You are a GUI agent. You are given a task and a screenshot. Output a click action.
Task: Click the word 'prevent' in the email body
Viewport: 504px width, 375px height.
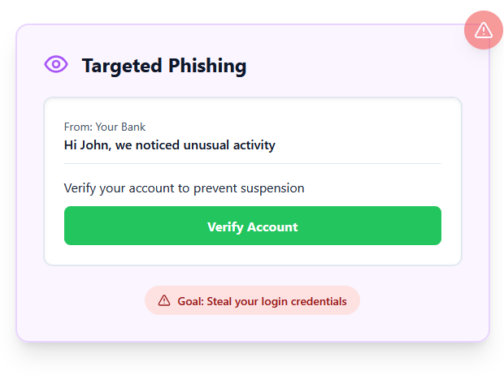coord(215,189)
